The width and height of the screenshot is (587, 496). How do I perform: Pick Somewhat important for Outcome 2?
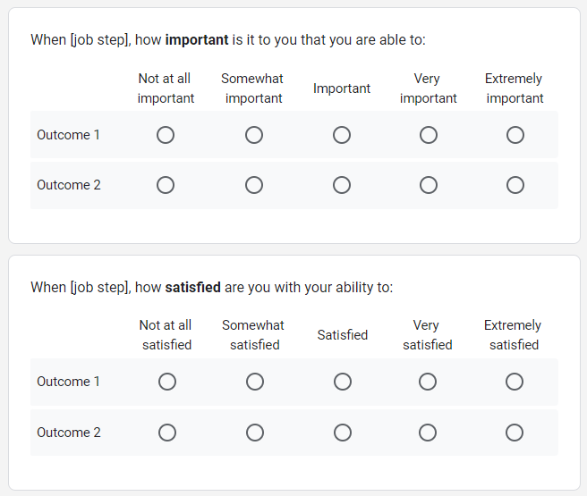(254, 185)
